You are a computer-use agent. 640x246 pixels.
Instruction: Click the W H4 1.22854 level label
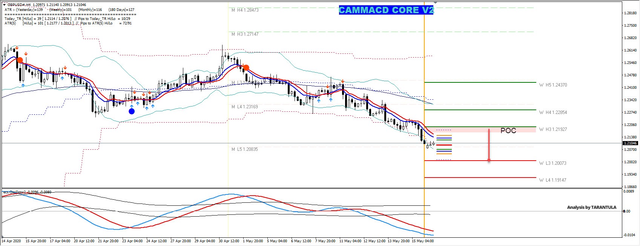(553, 112)
